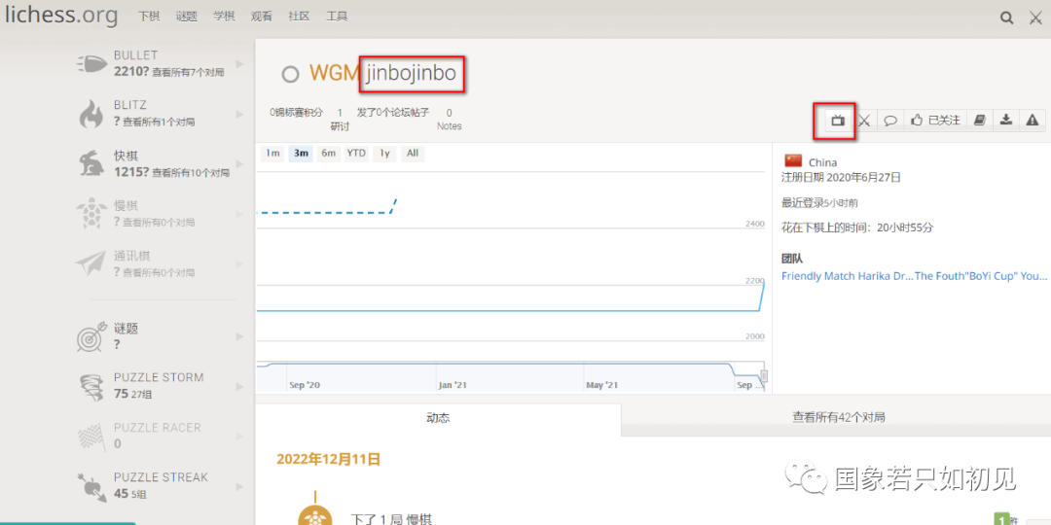Click 0锦标赛积分 tournament points
Viewport: 1051px width, 525px height.
click(296, 113)
